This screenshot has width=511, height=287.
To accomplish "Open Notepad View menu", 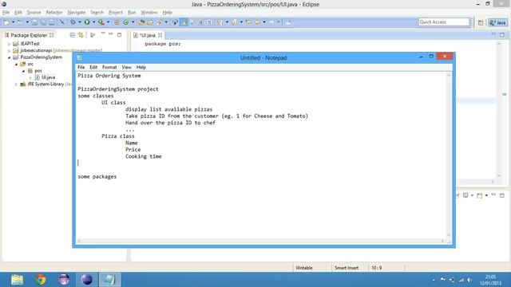I will click(x=126, y=67).
